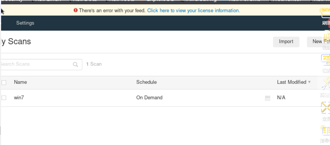Toggle the Last Modified sort arrow
This screenshot has width=330, height=145.
pyautogui.click(x=309, y=82)
